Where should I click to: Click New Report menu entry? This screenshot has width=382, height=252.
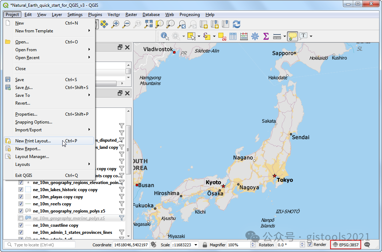[x=49, y=149]
